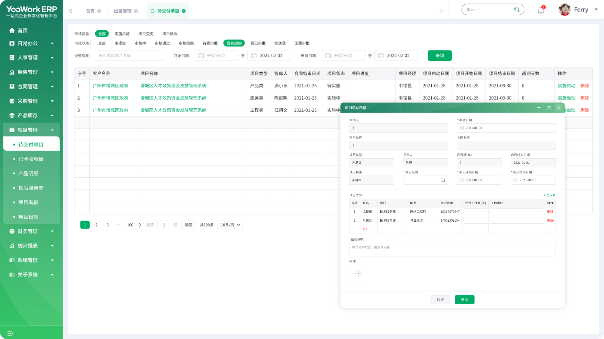Click the plus icon to add attachment

click(358, 274)
